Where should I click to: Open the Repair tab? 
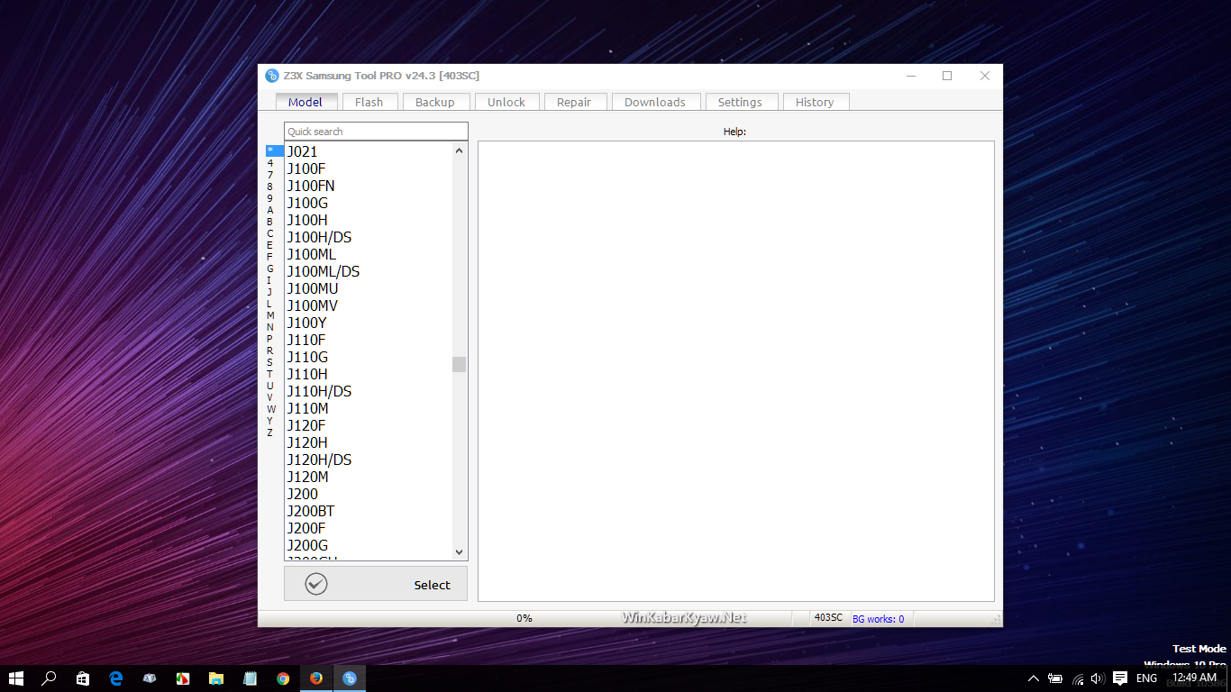pos(574,102)
